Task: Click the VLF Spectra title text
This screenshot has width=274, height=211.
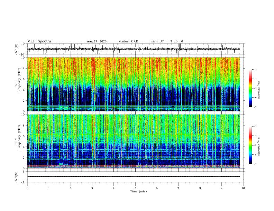Action: [39, 41]
